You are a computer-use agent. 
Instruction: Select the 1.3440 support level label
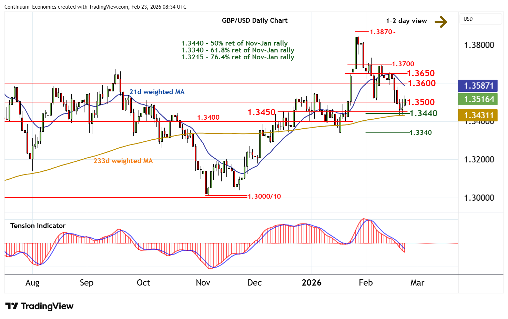(x=423, y=113)
